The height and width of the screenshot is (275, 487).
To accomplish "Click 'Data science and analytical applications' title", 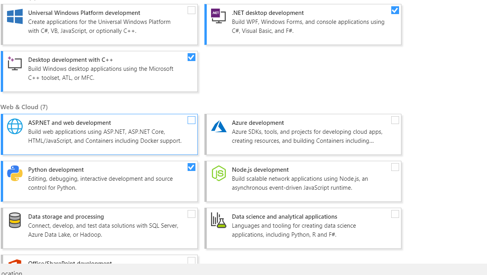I will 285,217.
